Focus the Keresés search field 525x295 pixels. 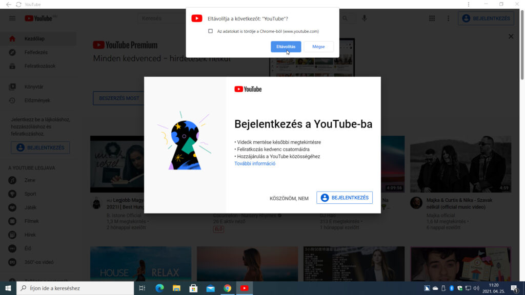point(163,18)
